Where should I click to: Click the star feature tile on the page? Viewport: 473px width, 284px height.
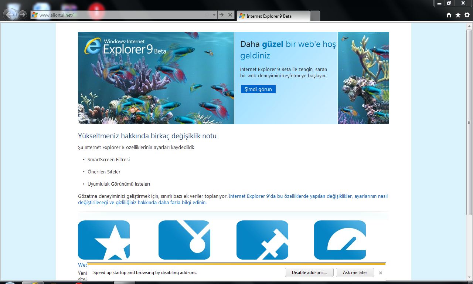[104, 240]
